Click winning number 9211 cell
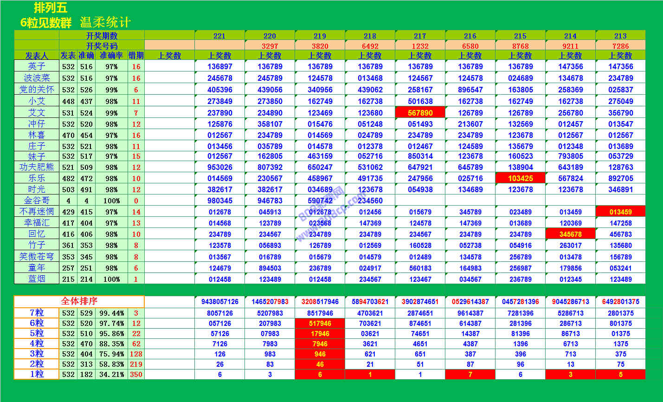Image resolution: width=663 pixels, height=402 pixels. click(x=570, y=46)
